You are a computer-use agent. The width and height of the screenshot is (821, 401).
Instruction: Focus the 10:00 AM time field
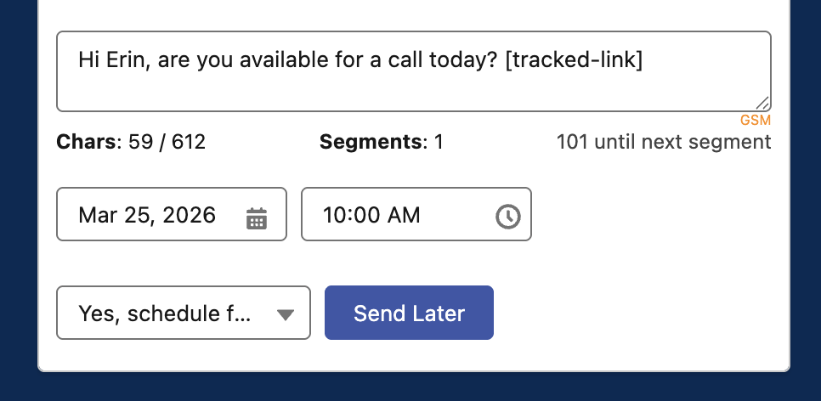(x=399, y=215)
